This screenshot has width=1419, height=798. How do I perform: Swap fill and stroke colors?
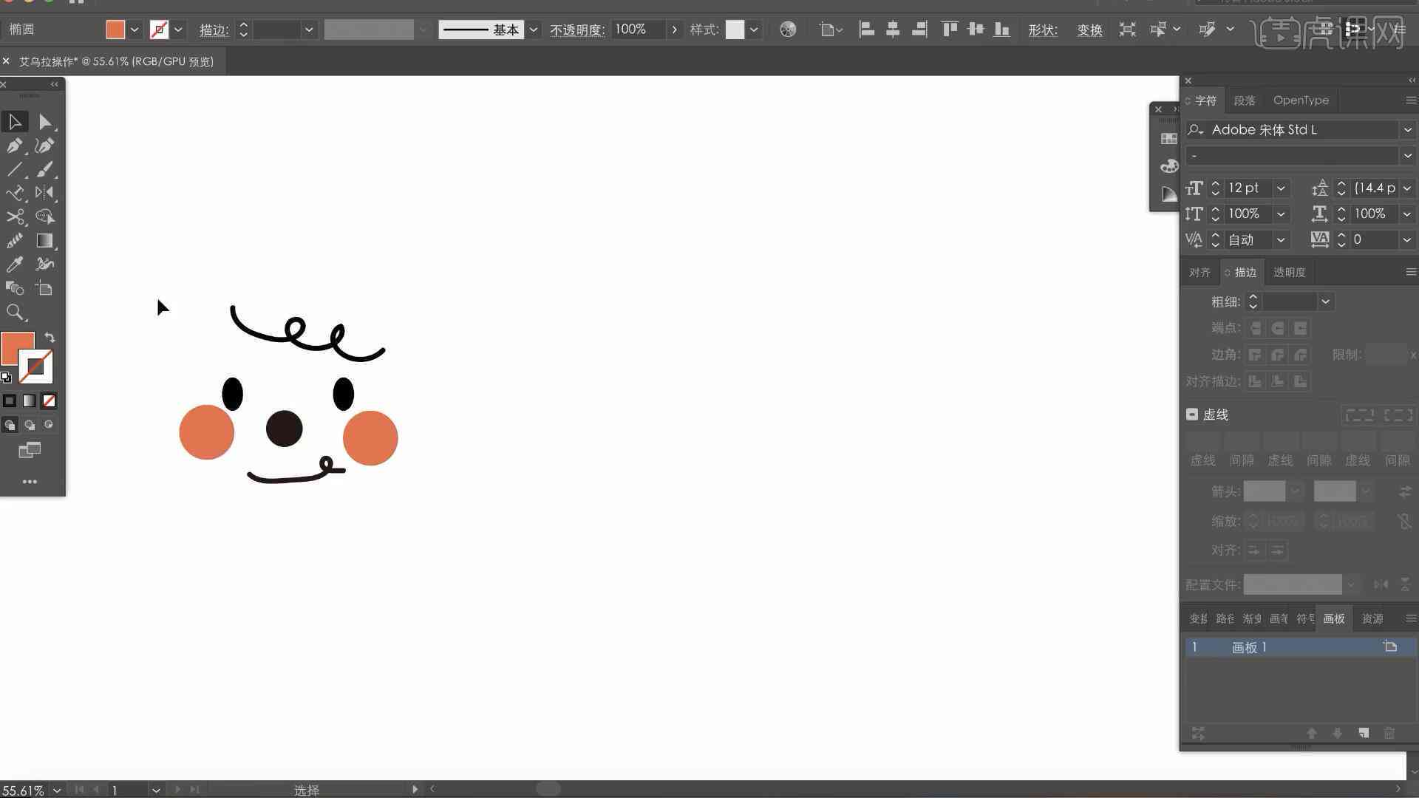(x=50, y=338)
